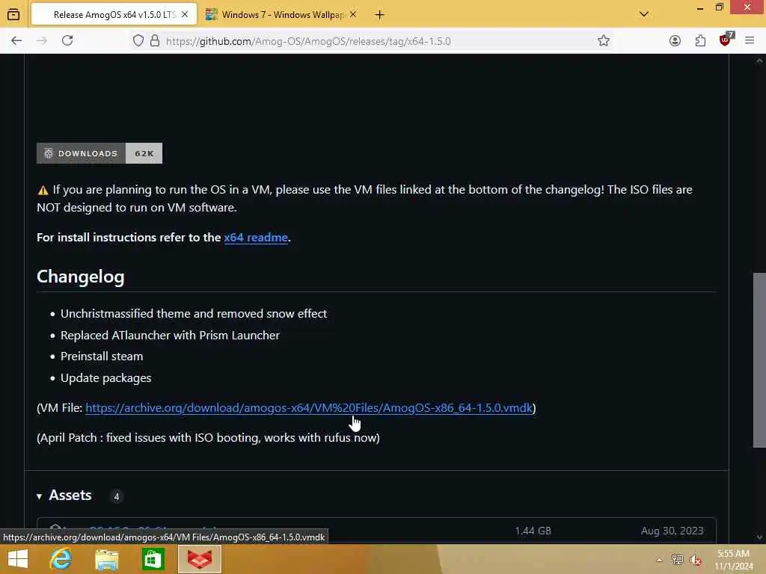This screenshot has height=574, width=766.
Task: Click the 'Update packages' bullet
Action: pyautogui.click(x=106, y=378)
